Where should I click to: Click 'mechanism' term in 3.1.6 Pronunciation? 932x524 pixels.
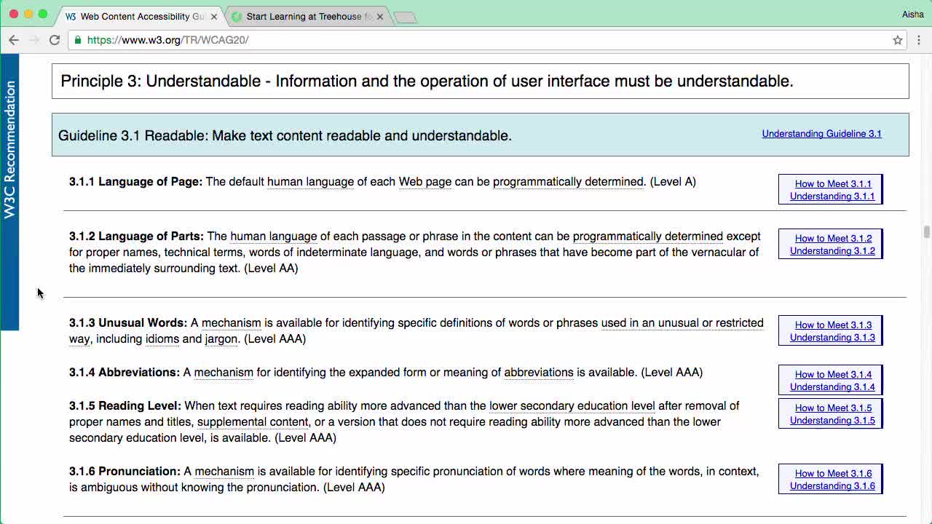point(224,472)
